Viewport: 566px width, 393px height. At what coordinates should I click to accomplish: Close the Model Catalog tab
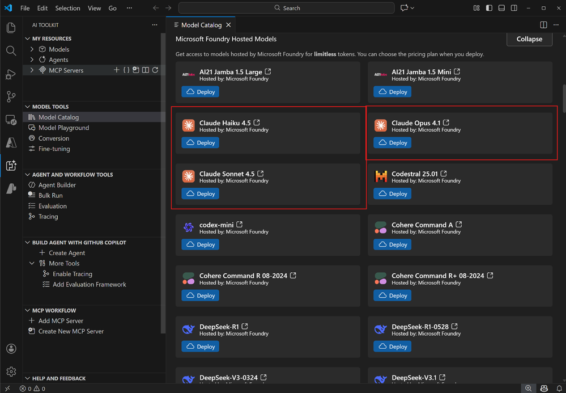[229, 25]
